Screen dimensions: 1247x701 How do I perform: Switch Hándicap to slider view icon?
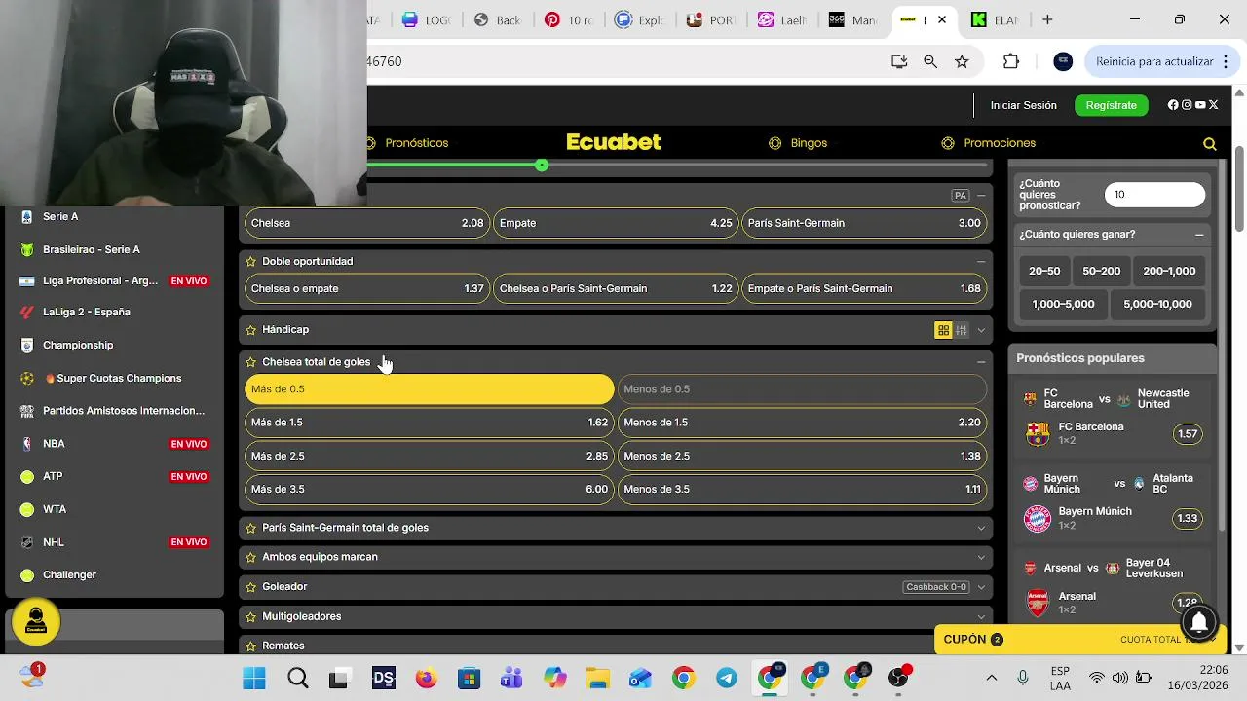[962, 330]
